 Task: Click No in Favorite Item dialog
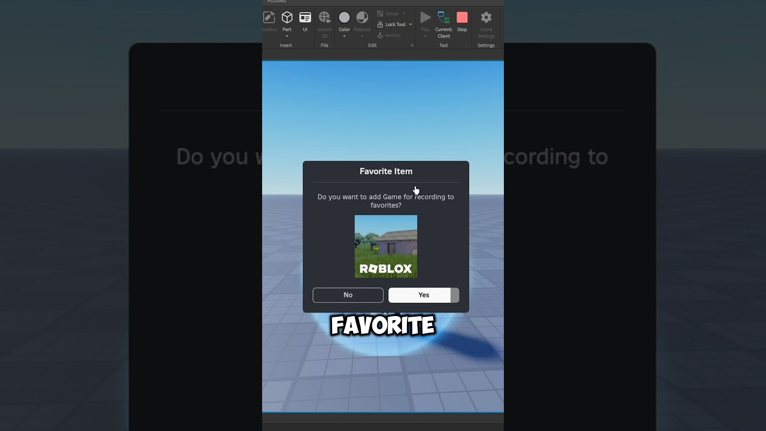tap(348, 295)
